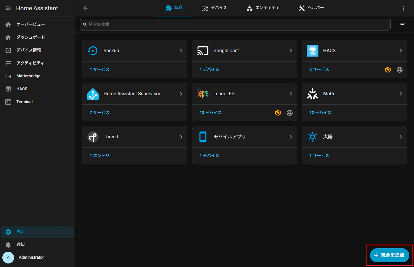Open the three-dot overflow menu
The width and height of the screenshot is (414, 267).
(x=403, y=8)
